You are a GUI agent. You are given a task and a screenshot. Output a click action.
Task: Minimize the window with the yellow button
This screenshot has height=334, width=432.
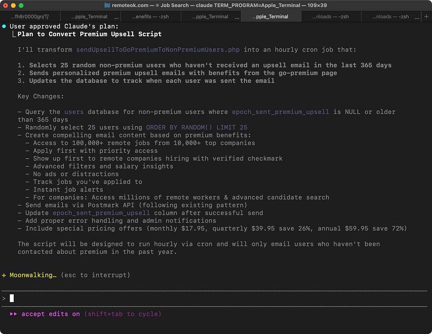(13, 6)
